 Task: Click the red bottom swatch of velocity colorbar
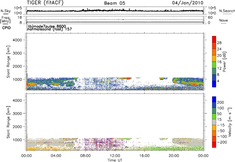pos(214,145)
